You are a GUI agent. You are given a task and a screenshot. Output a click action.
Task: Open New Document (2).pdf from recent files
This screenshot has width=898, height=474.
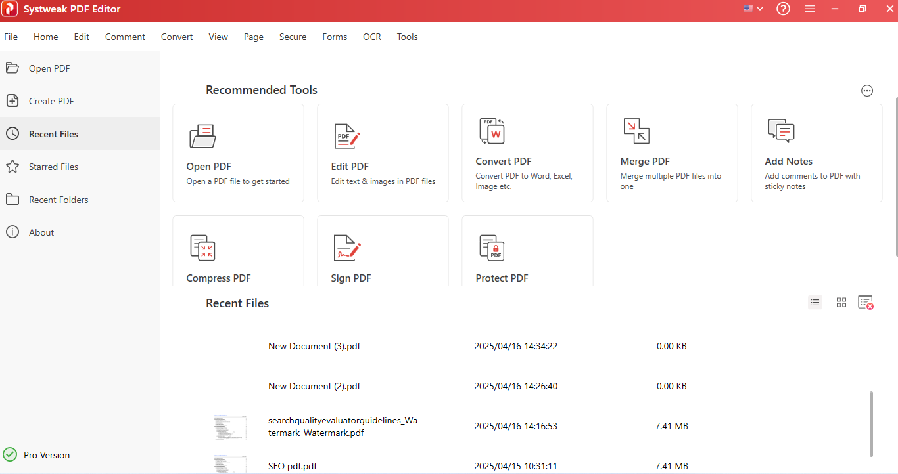314,386
